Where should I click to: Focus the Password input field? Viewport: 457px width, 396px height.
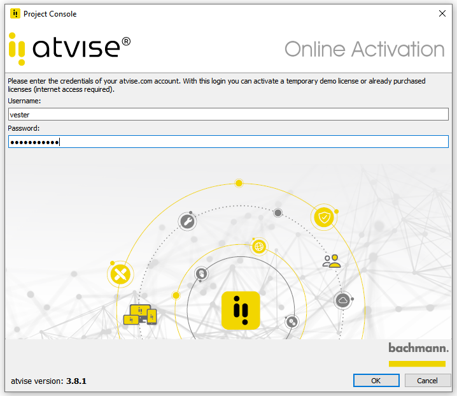coord(229,142)
